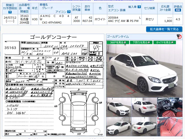
Task: Click the displacement value 3000
Action: 76,21
